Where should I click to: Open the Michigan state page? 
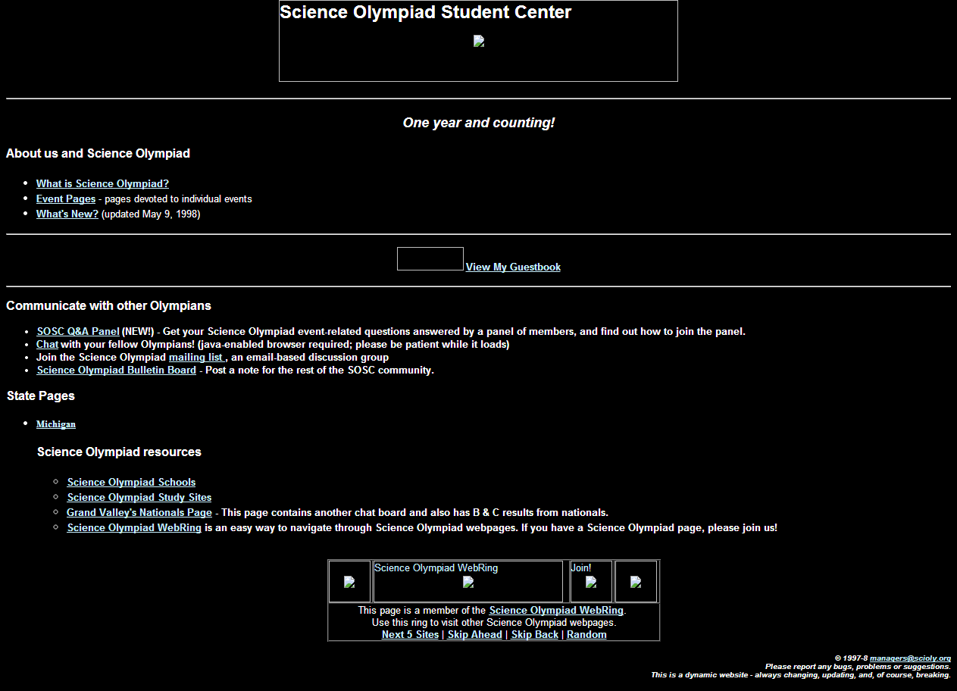(x=56, y=424)
